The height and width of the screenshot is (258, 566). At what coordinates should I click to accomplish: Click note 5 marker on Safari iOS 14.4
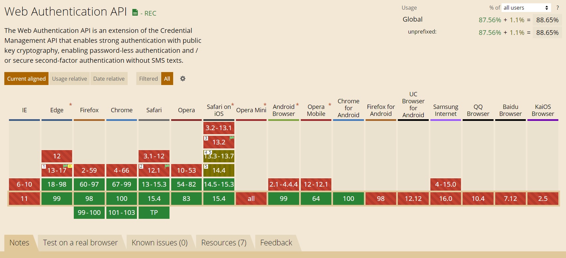[x=206, y=166]
